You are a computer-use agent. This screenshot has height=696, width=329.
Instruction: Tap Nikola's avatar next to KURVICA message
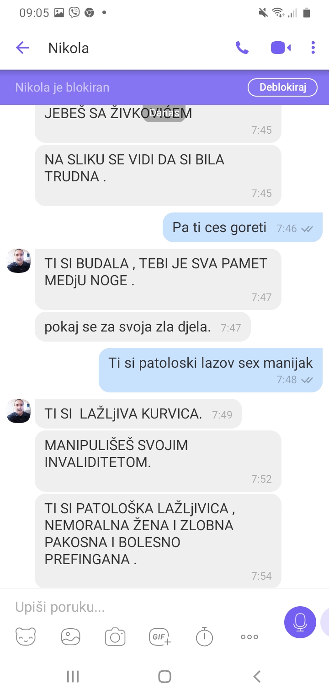pos(19,411)
